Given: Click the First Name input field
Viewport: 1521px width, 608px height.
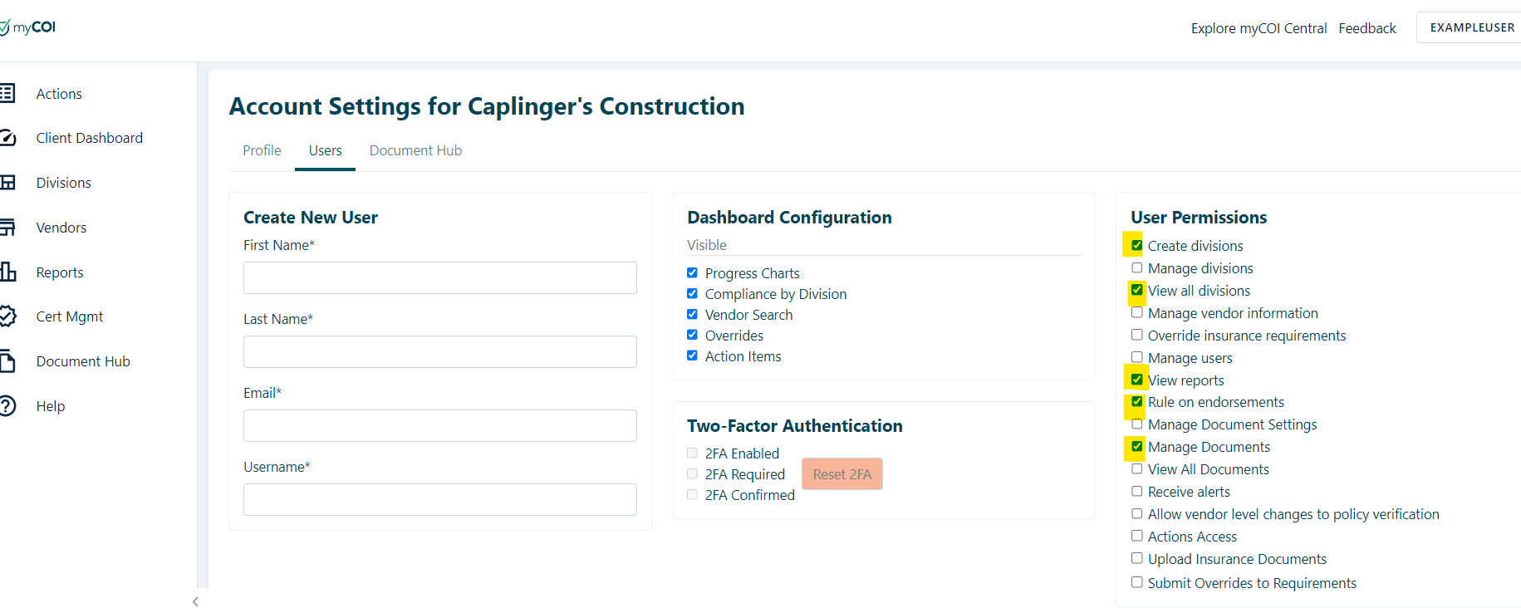Looking at the screenshot, I should point(439,277).
